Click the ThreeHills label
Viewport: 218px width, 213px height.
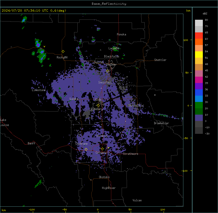(x=136, y=106)
